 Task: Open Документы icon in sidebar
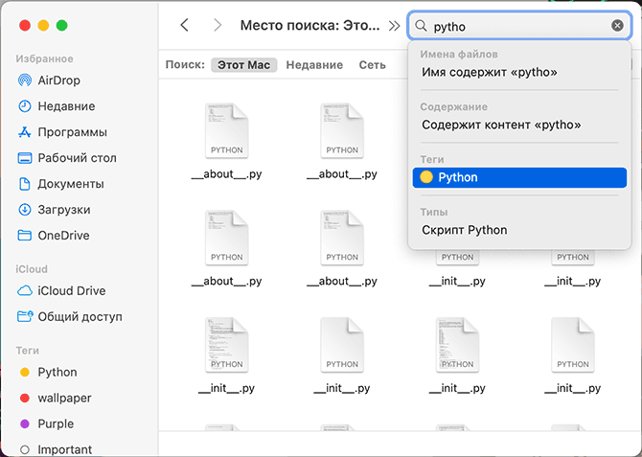(25, 183)
